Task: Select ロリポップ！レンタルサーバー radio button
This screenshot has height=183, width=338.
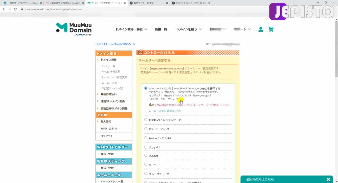Action: 146,120
